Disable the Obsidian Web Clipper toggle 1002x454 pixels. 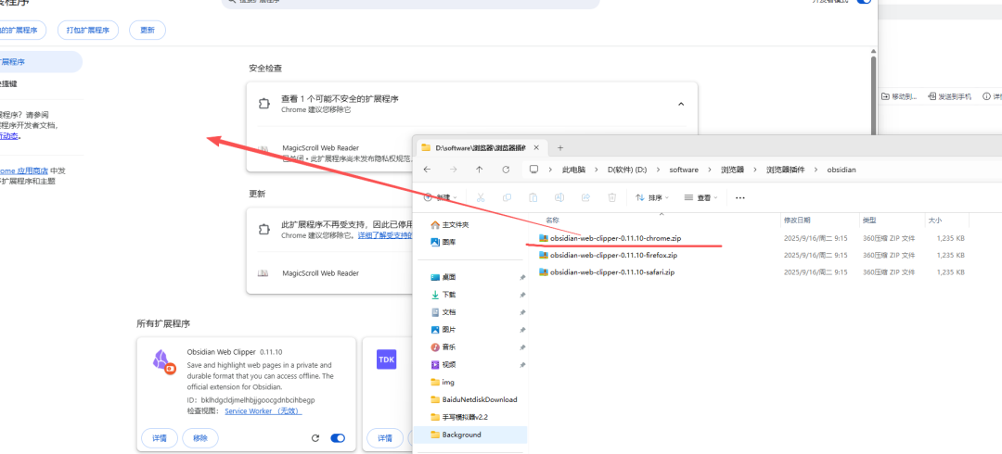click(x=338, y=438)
